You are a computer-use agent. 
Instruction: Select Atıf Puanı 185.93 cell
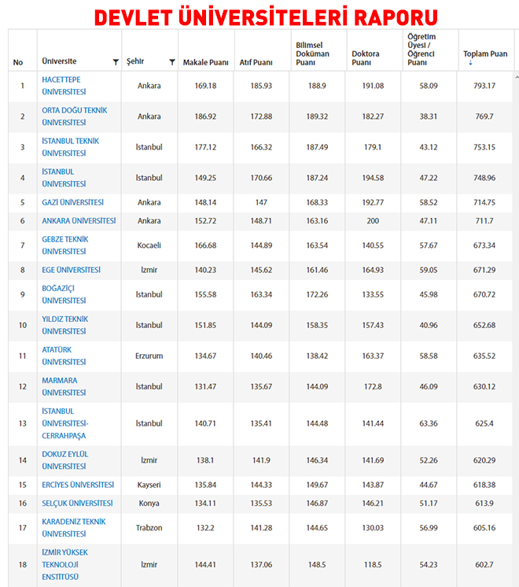(261, 86)
